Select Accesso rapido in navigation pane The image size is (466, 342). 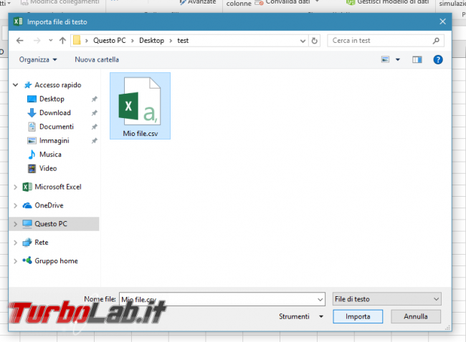[x=58, y=85]
